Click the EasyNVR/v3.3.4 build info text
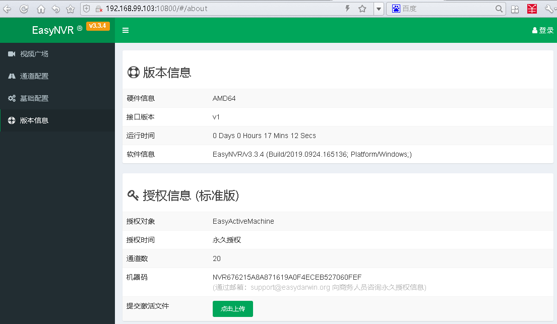Screen dimensions: 557x324 pos(312,154)
